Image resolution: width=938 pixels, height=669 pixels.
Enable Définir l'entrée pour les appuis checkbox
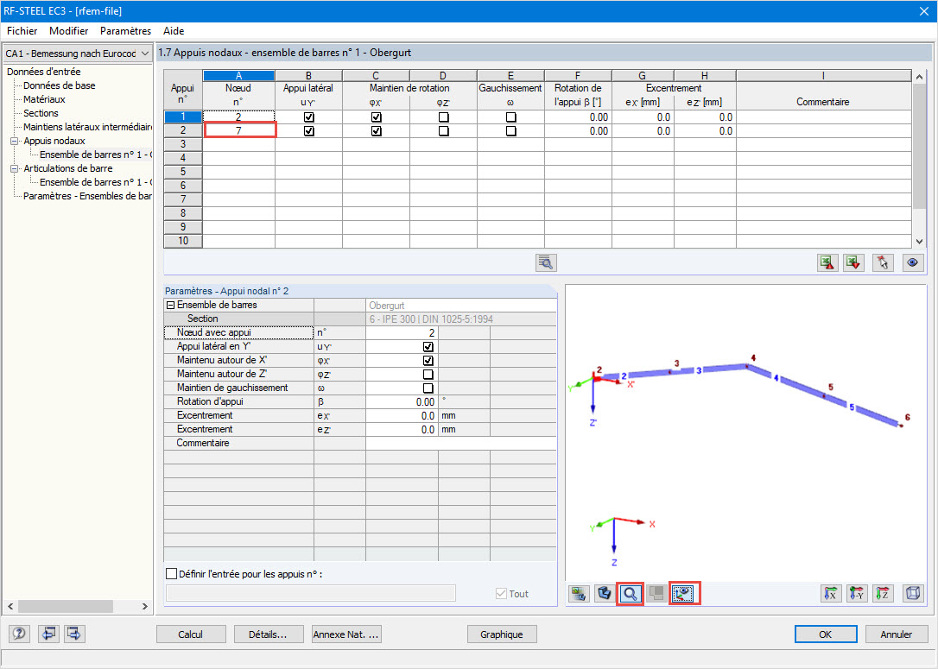click(x=171, y=574)
